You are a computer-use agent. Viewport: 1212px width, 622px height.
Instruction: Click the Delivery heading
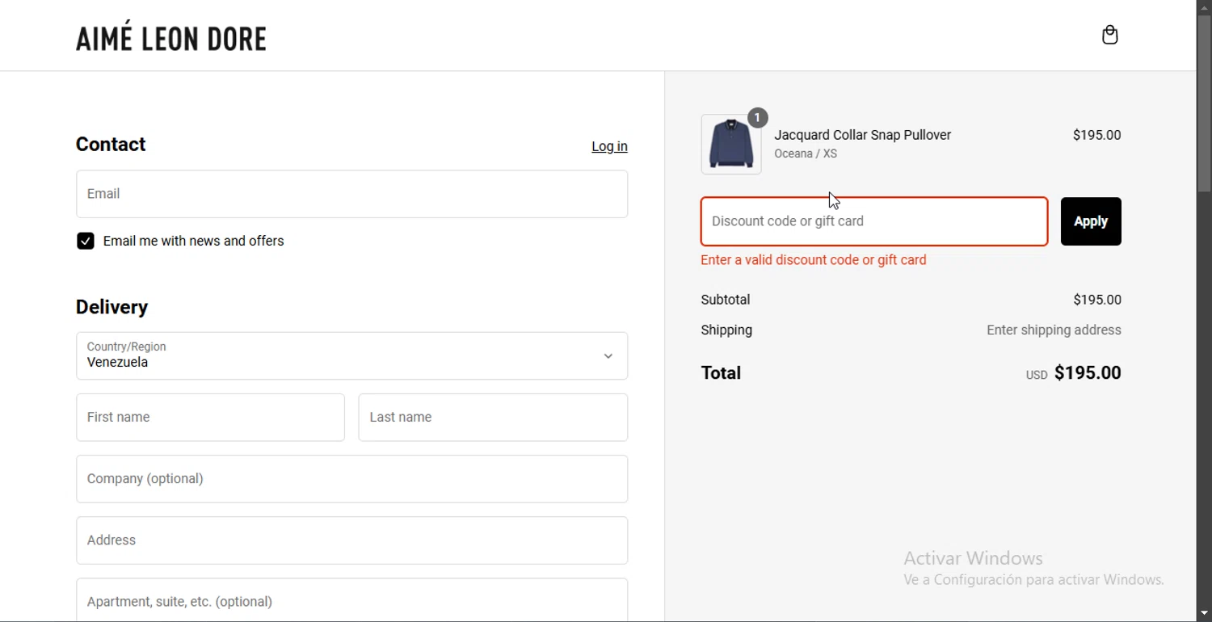112,307
